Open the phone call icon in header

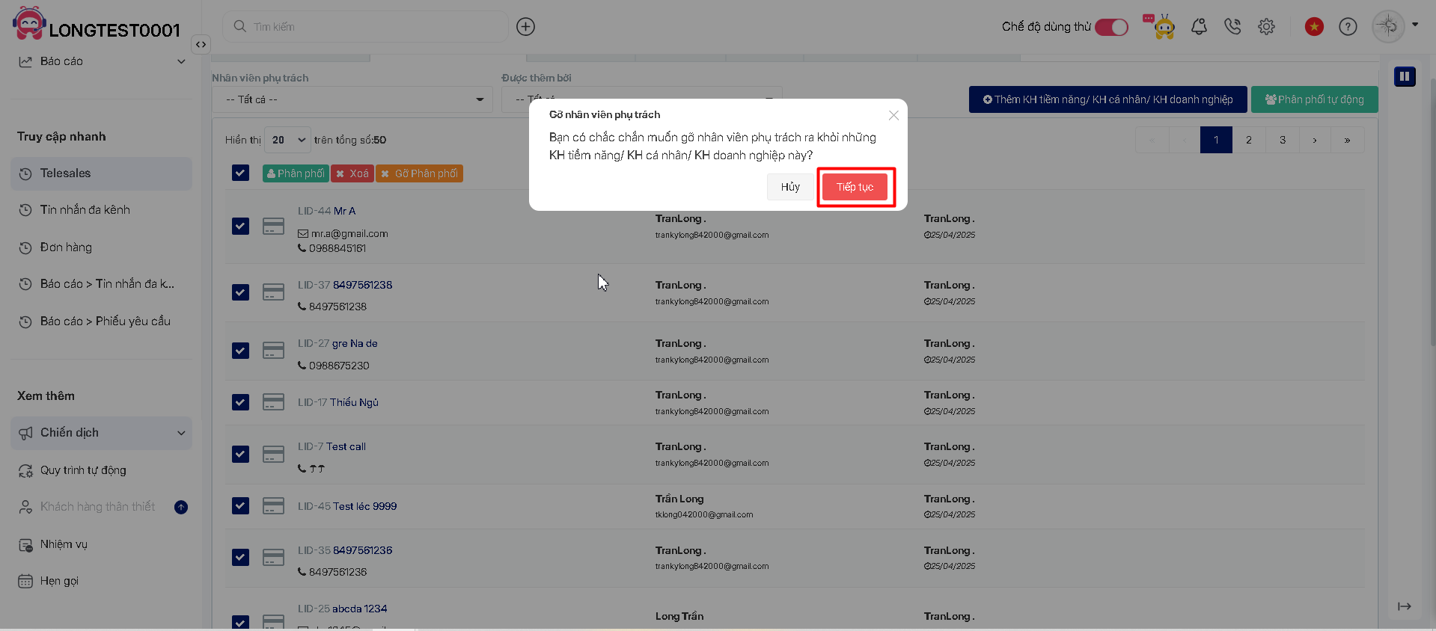(1232, 27)
